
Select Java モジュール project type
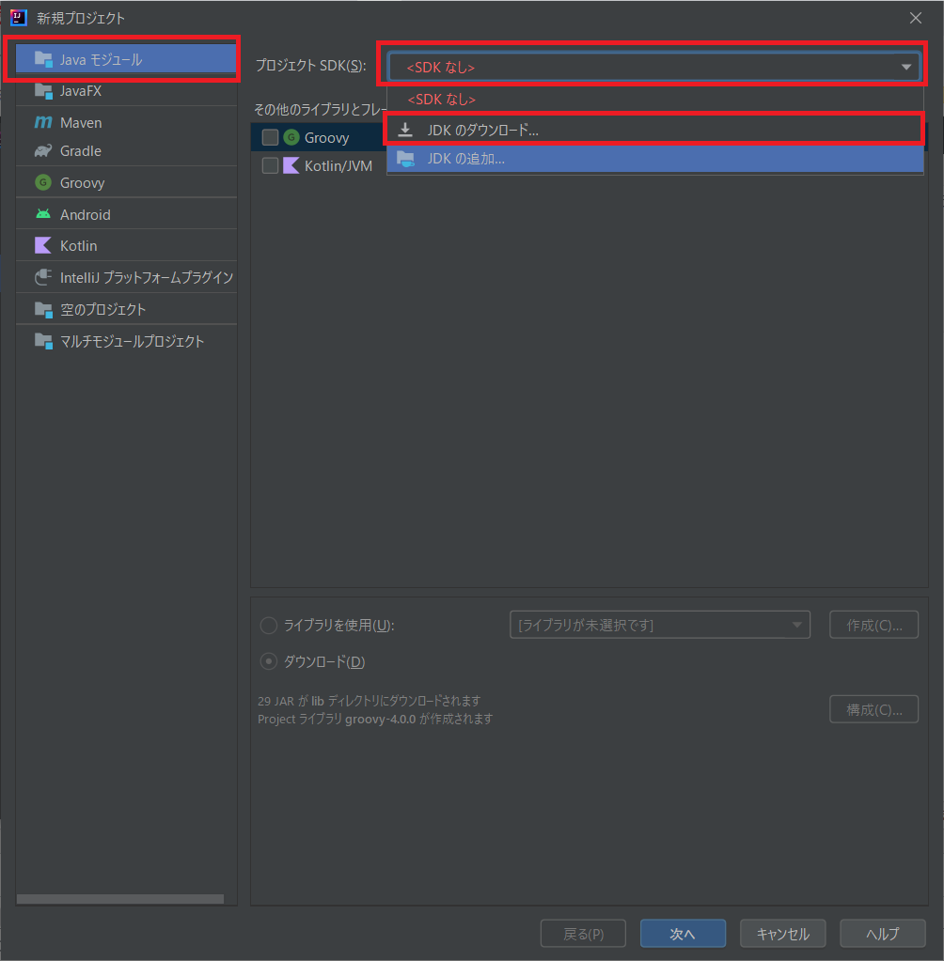[126, 59]
